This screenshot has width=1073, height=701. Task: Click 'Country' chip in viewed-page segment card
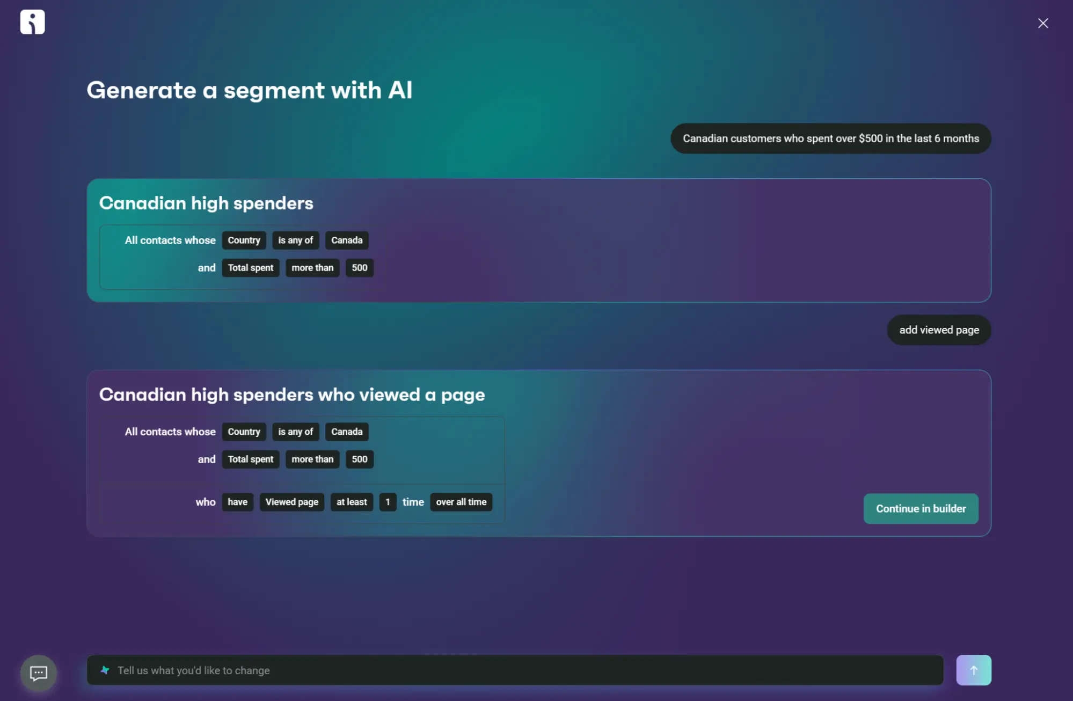click(x=244, y=432)
